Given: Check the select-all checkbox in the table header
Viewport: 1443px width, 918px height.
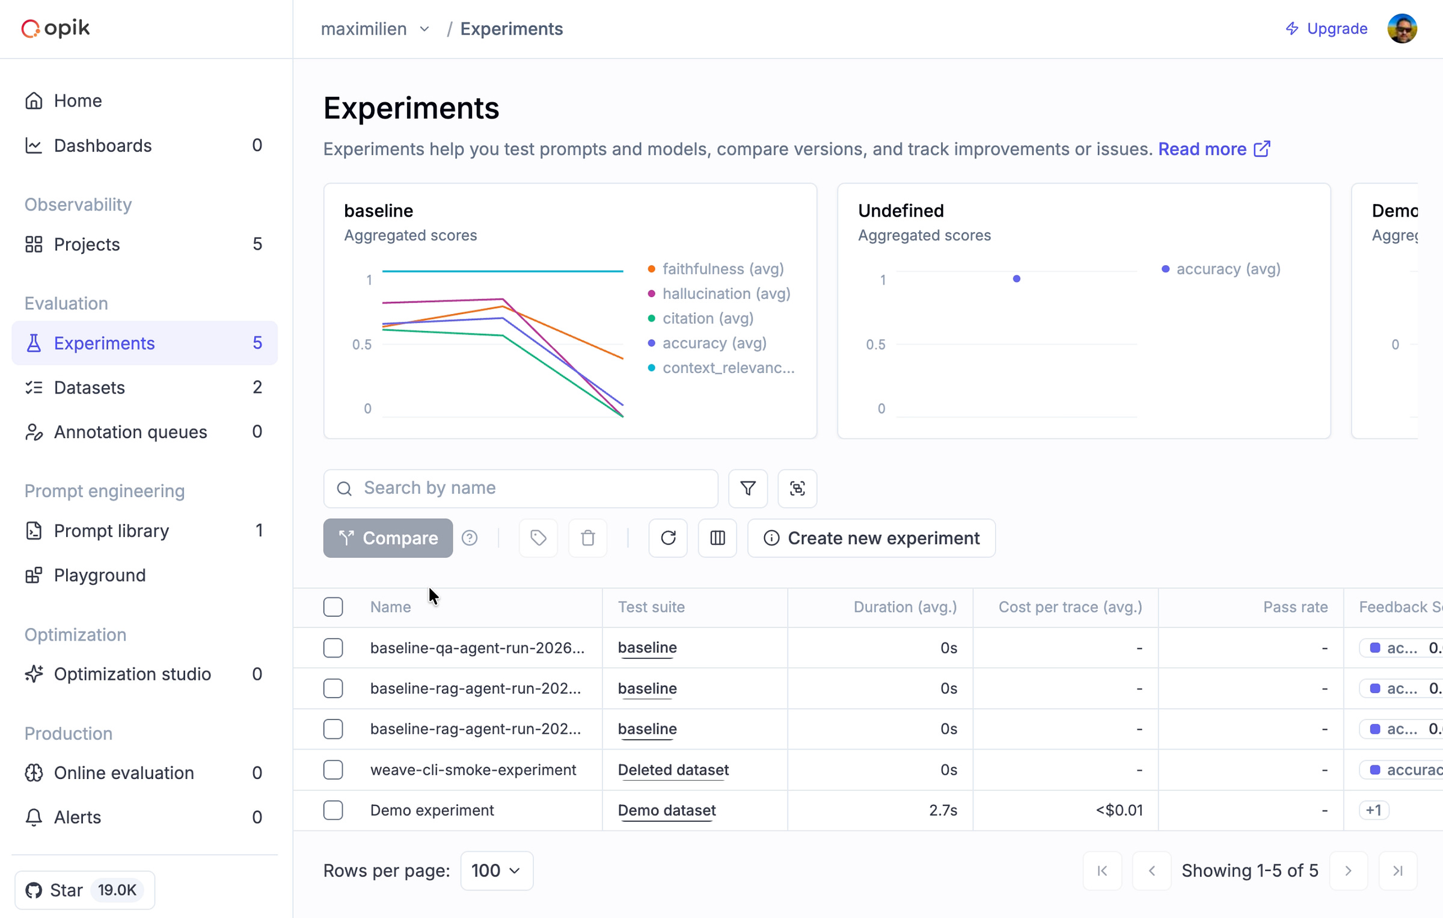Looking at the screenshot, I should pyautogui.click(x=333, y=606).
